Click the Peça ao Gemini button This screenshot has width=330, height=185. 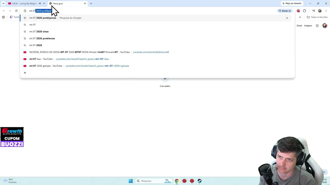point(292,3)
